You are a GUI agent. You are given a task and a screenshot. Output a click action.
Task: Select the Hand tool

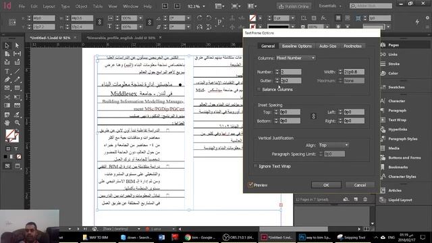7,123
